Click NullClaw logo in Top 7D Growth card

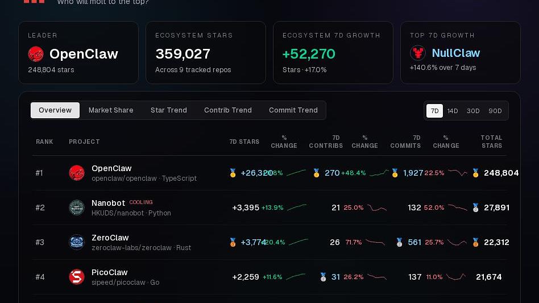(418, 53)
